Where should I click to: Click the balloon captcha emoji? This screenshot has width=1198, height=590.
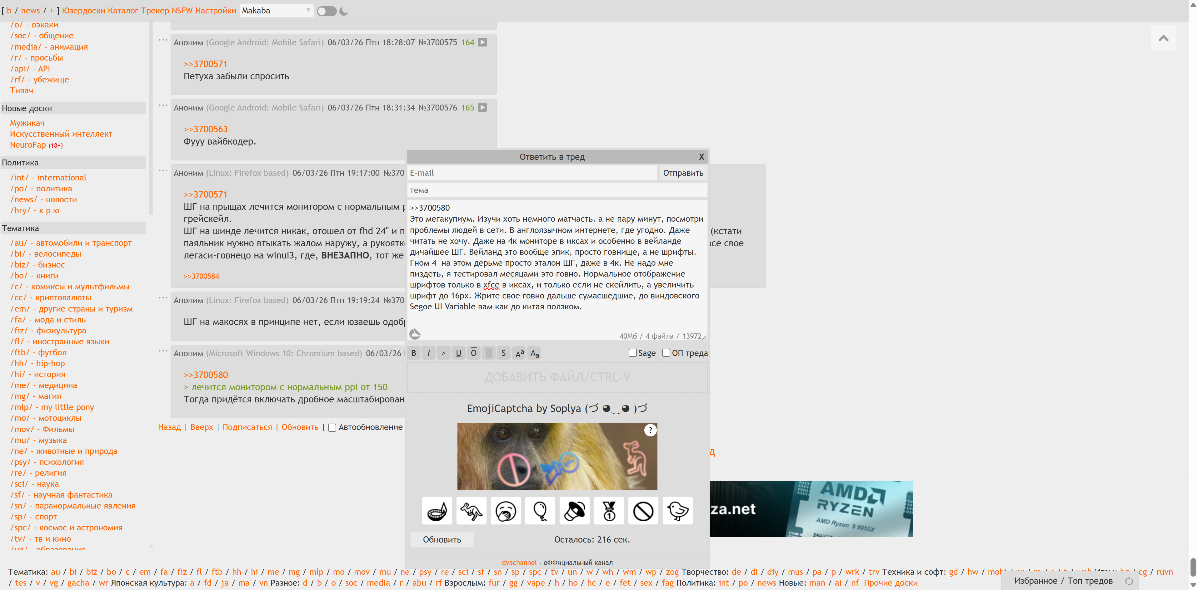(540, 511)
